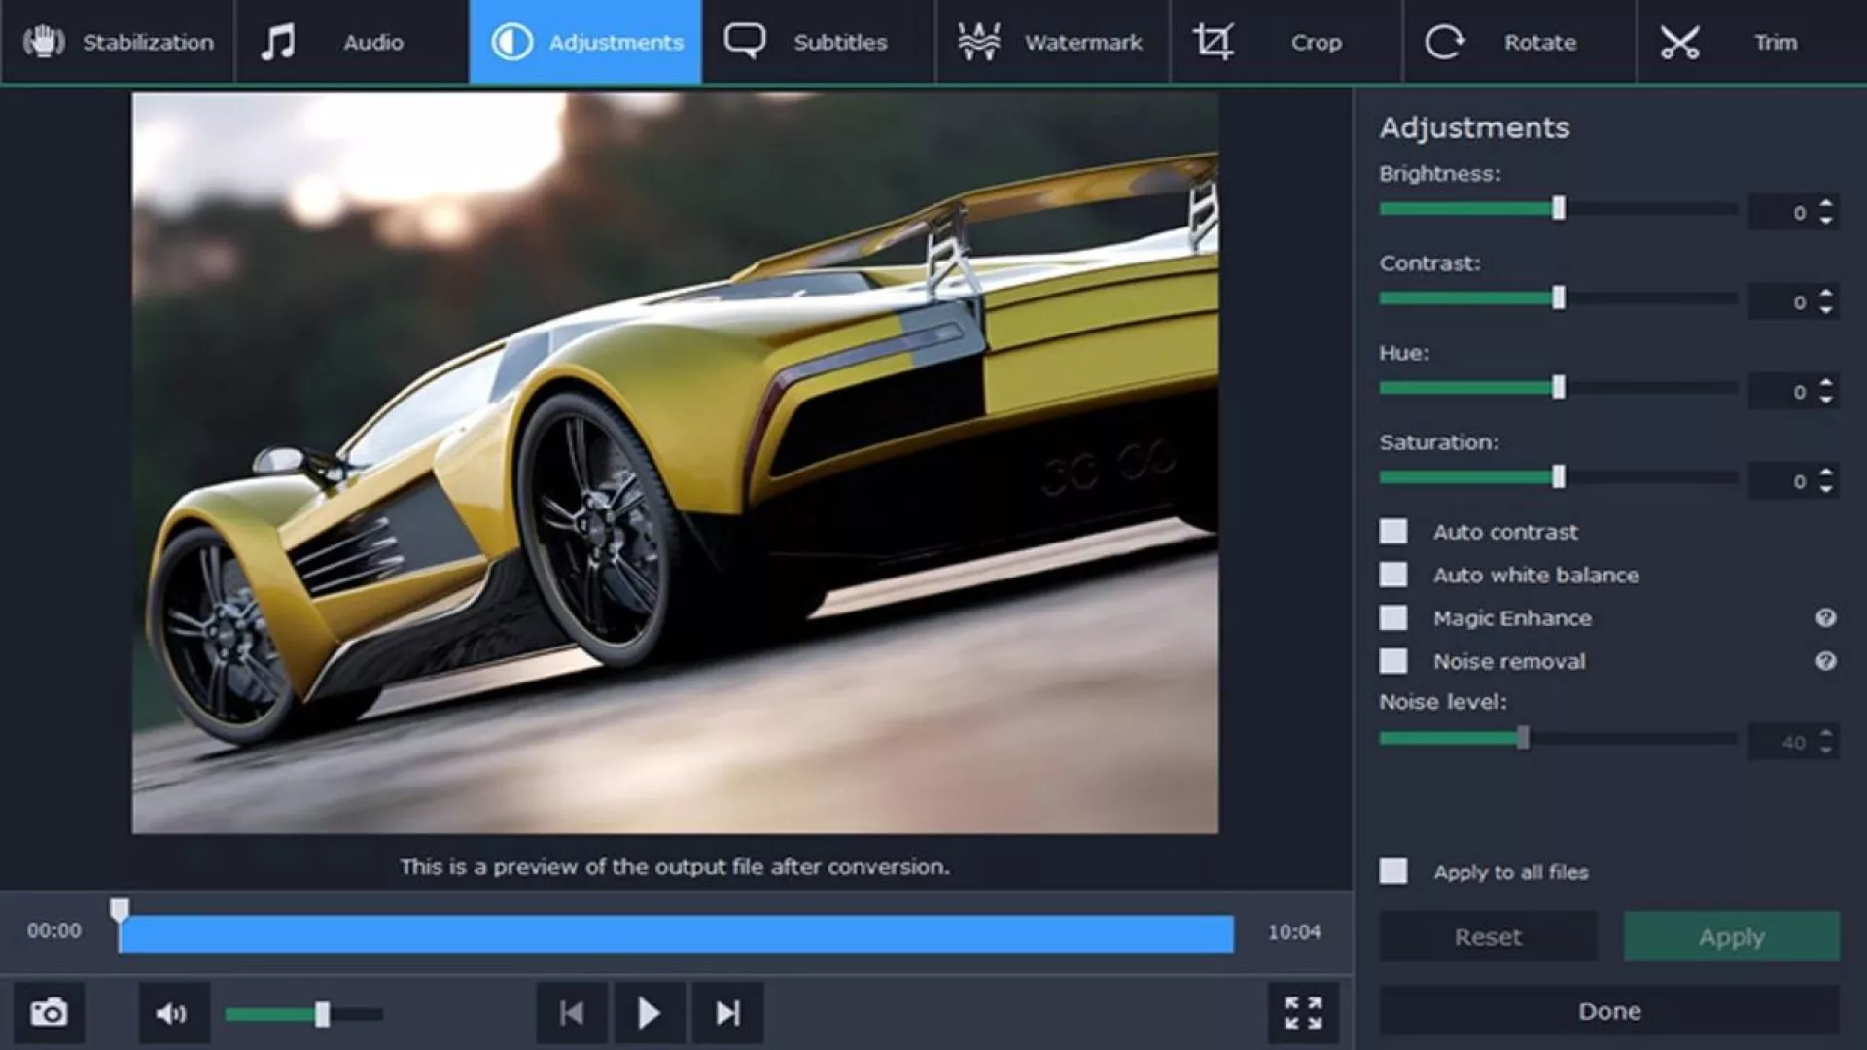Open Magic Enhance help icon

click(1825, 618)
